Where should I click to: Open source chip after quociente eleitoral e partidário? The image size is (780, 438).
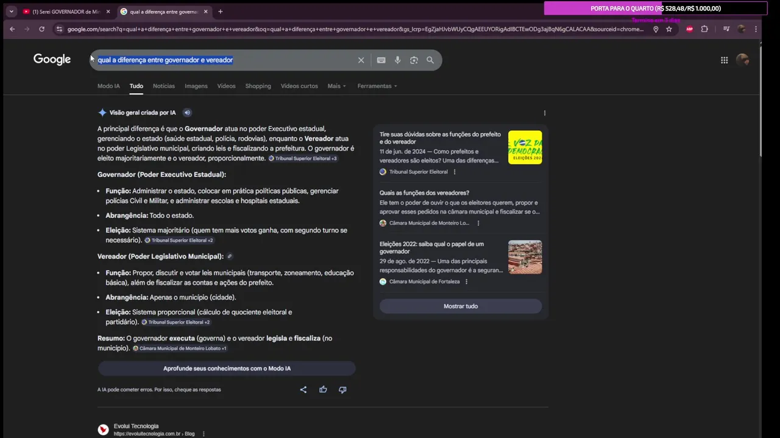(x=175, y=322)
